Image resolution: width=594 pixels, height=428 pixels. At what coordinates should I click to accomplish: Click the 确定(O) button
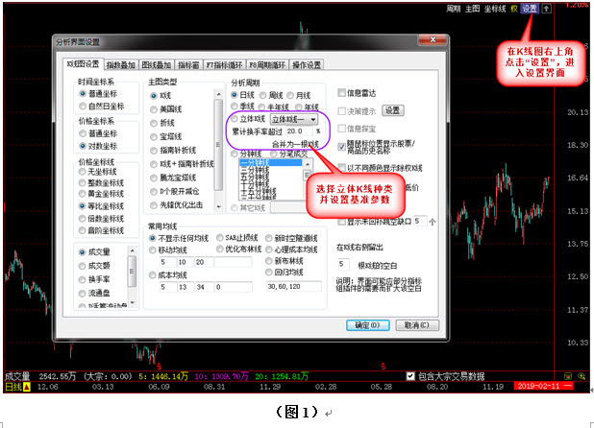tap(367, 325)
